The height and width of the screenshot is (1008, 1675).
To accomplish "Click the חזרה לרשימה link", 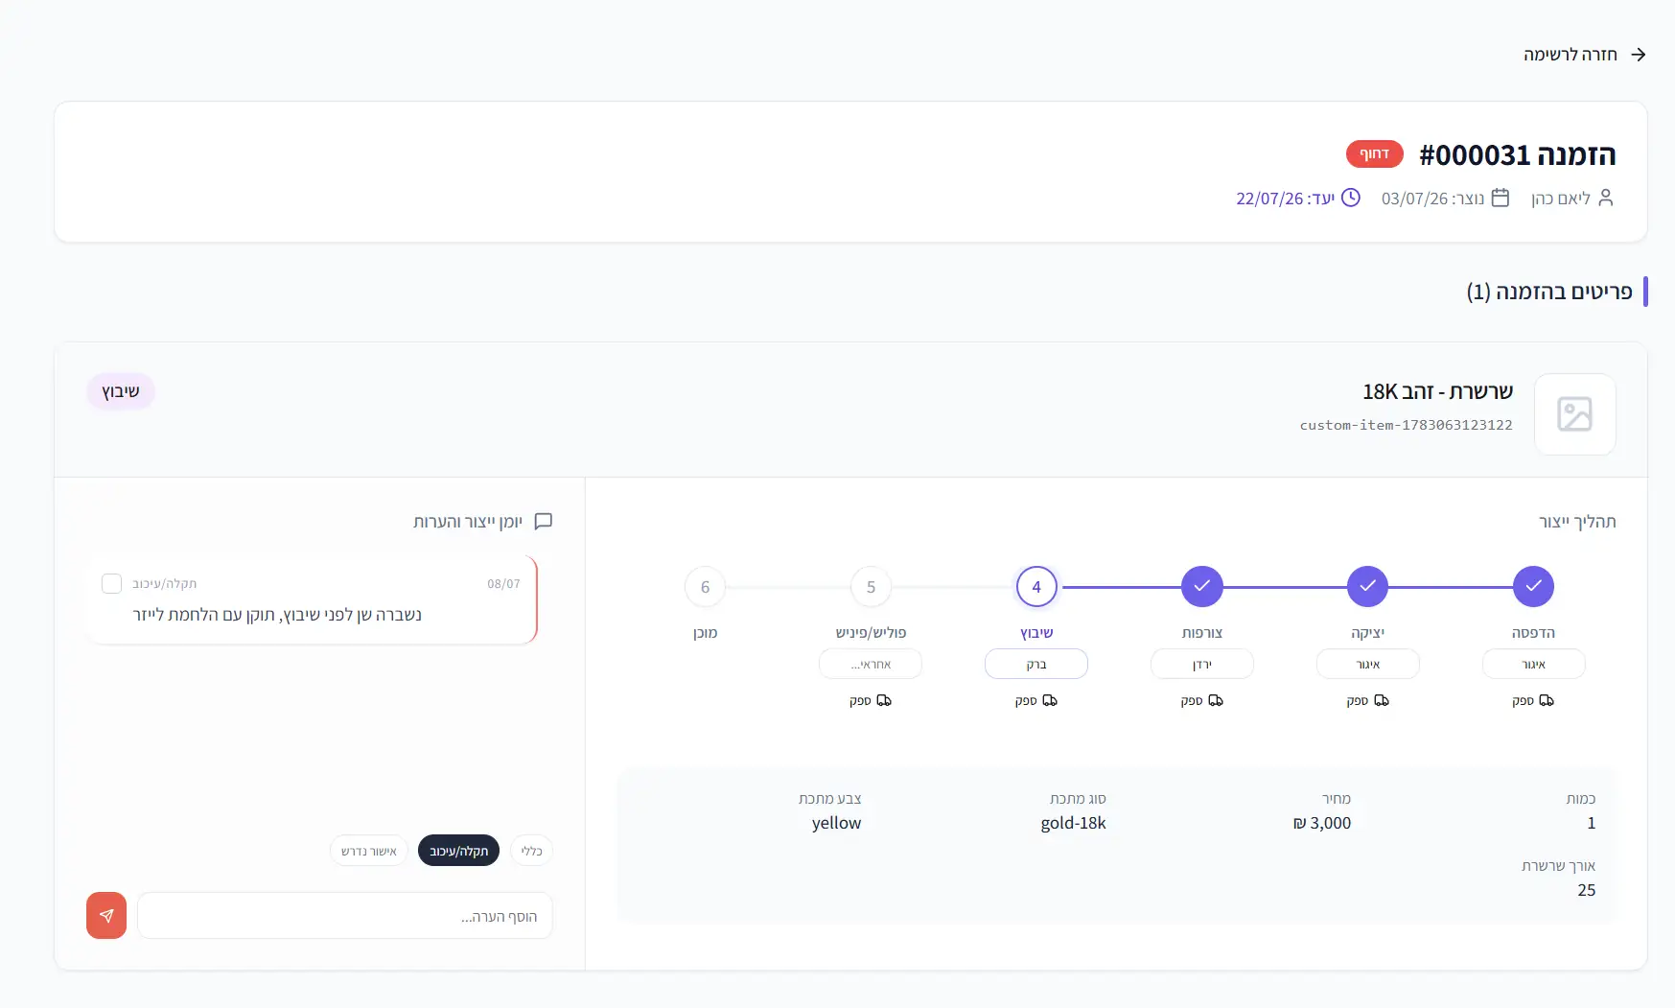I will click(1570, 55).
